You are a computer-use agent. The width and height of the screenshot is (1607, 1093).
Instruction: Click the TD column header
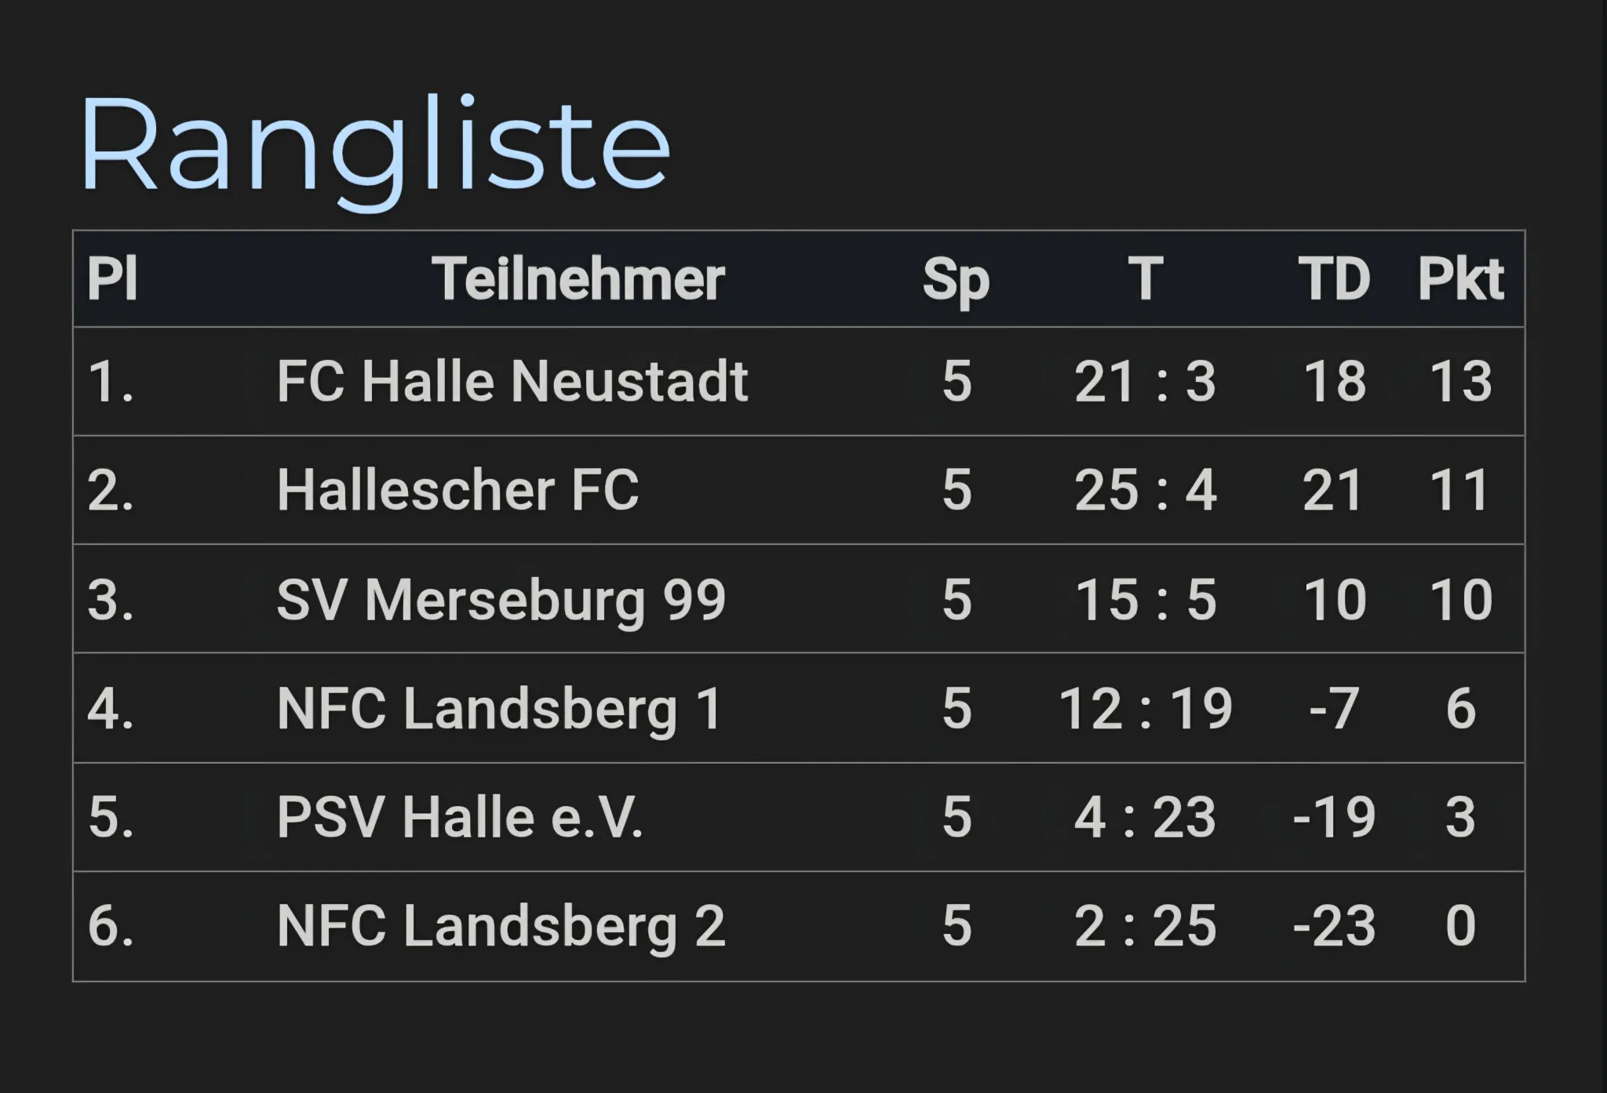[1334, 279]
